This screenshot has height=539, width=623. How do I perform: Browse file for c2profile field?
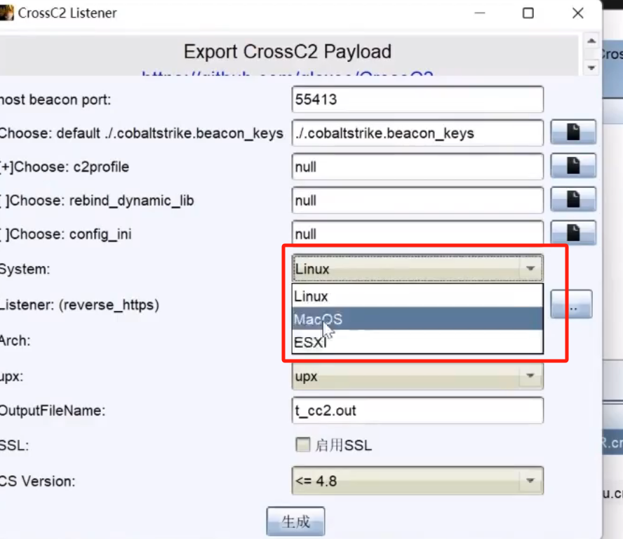pos(573,166)
